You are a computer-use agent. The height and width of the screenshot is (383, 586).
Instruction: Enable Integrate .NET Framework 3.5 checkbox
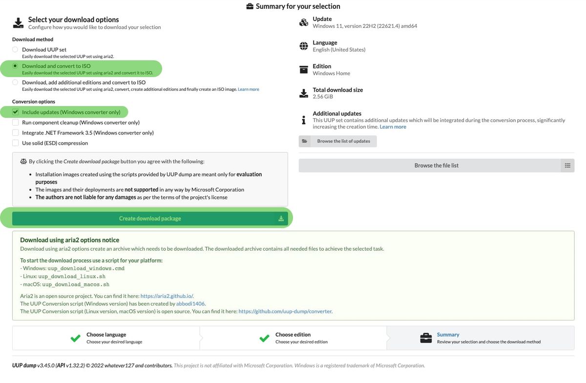pos(16,133)
